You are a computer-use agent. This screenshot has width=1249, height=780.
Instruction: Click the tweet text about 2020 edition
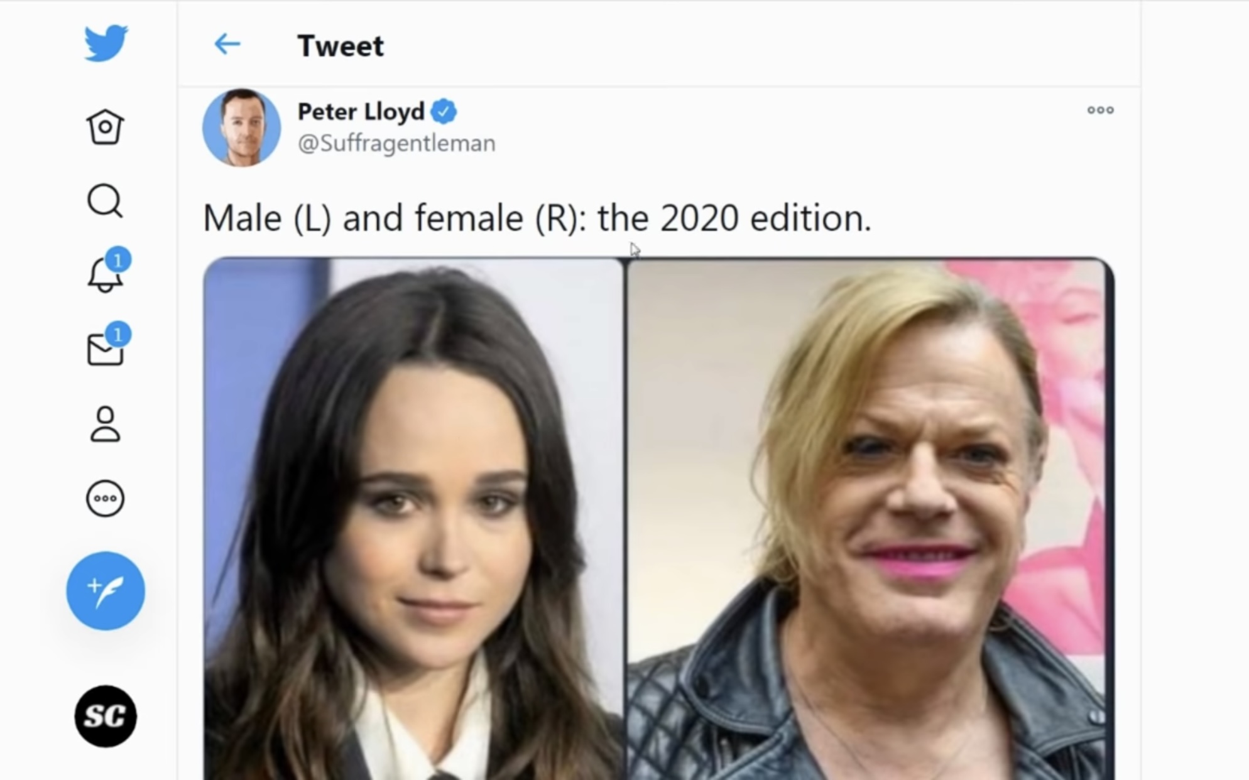coord(537,219)
